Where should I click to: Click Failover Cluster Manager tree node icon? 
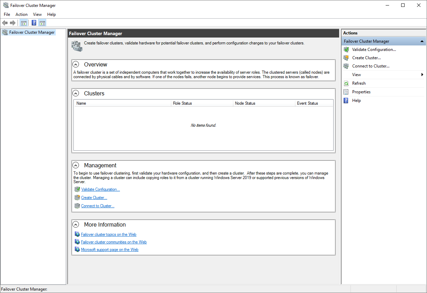pos(5,32)
